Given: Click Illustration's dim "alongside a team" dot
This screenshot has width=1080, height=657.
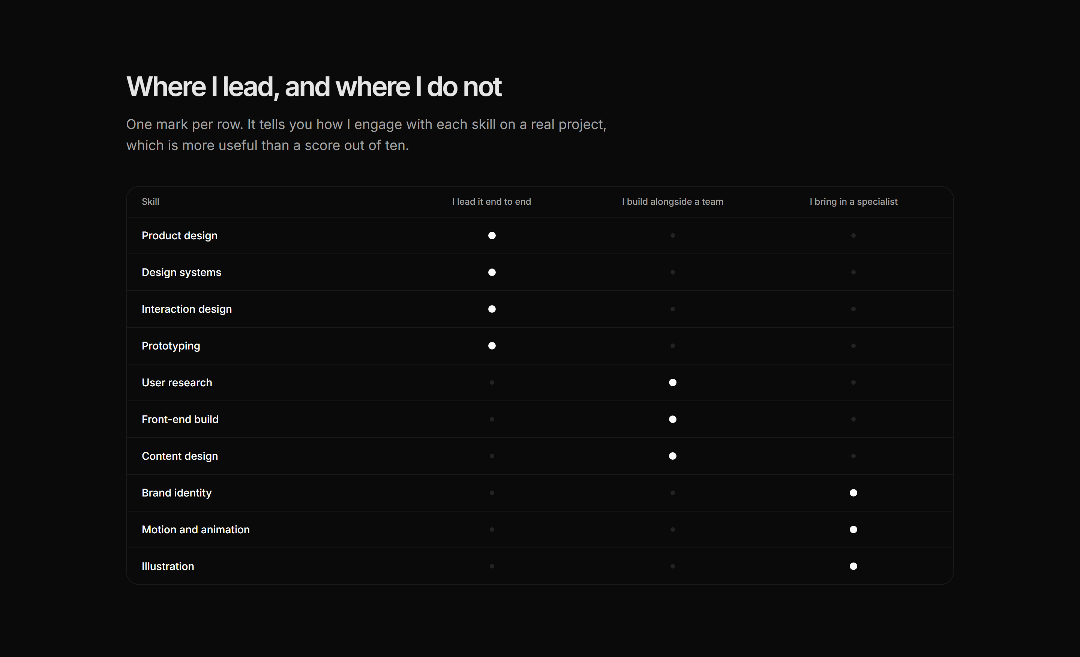Looking at the screenshot, I should 672,566.
